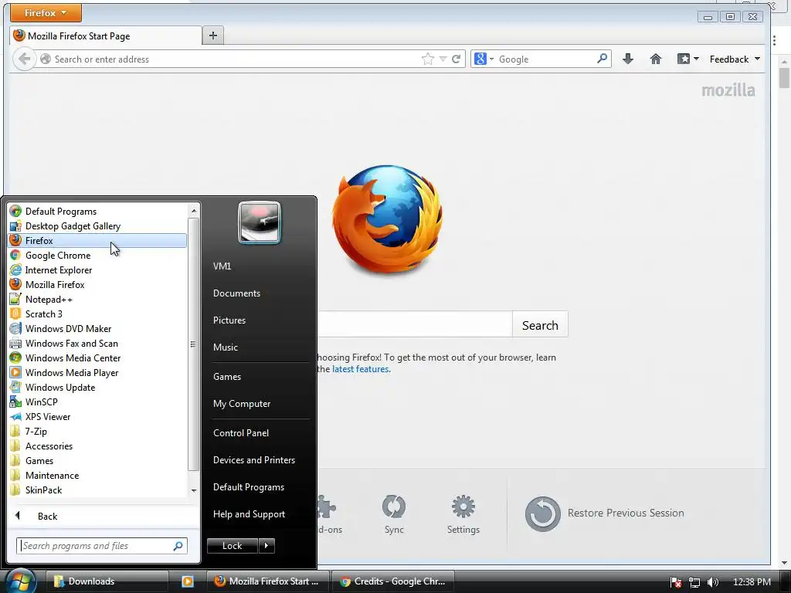Screen dimensions: 791x593
Task: Click the Lock button
Action: click(x=232, y=546)
